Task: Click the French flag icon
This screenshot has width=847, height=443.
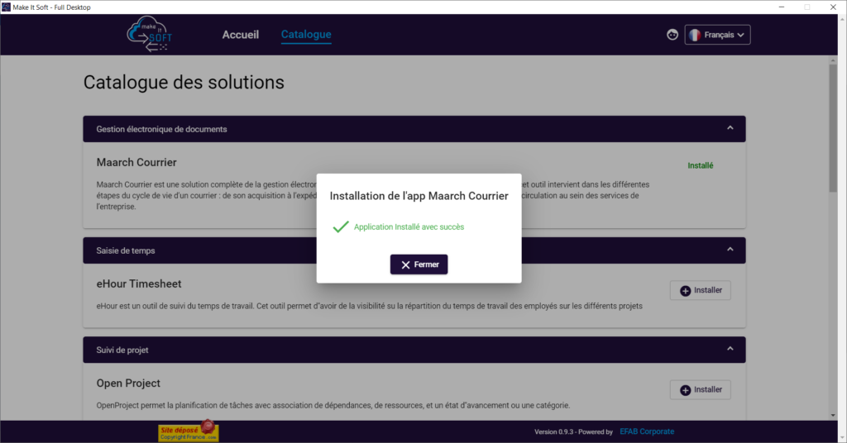Action: pyautogui.click(x=695, y=35)
